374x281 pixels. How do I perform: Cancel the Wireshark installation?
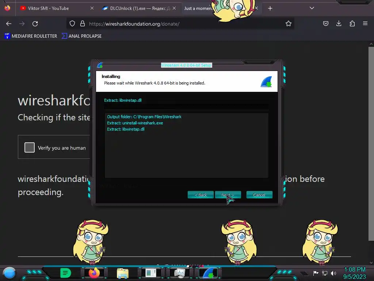coord(259,195)
